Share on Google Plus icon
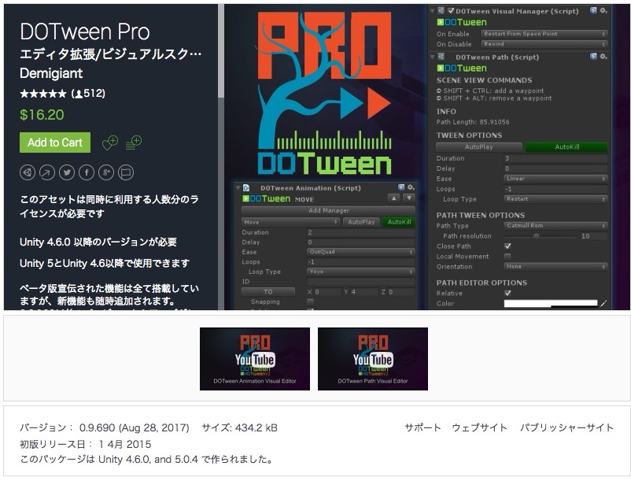 tap(106, 172)
